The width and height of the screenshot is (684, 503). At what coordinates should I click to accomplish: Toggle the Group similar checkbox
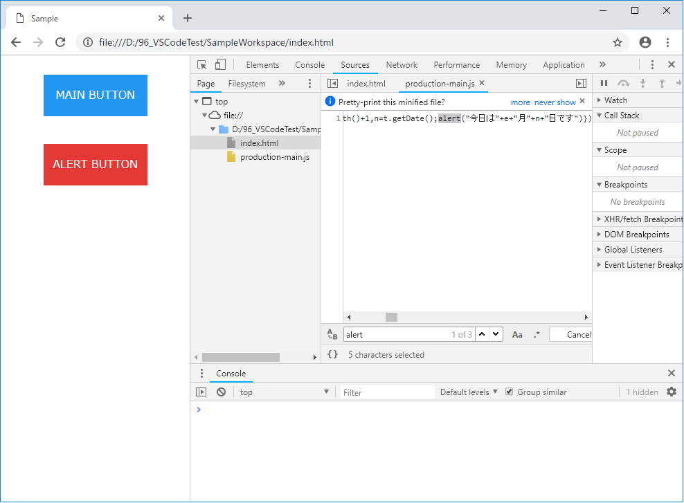[510, 392]
